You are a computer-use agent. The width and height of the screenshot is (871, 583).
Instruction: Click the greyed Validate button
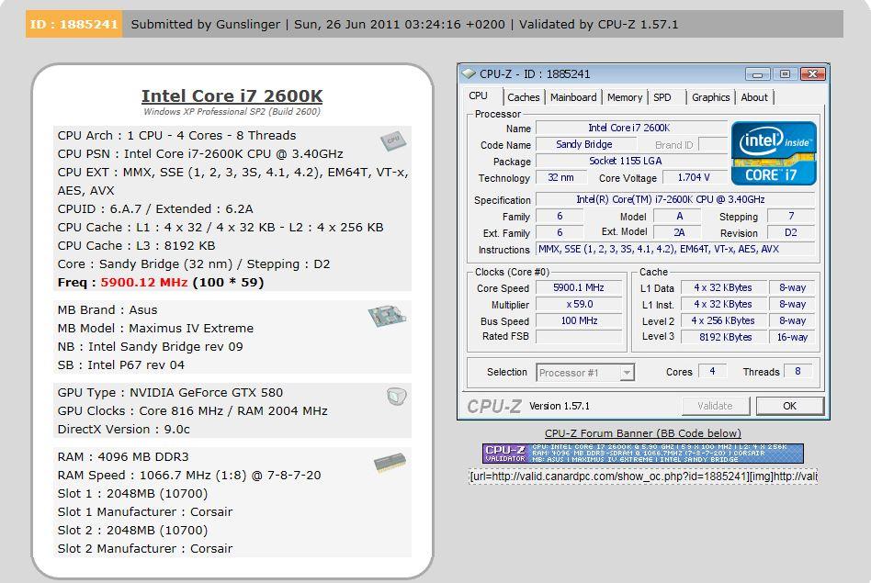pyautogui.click(x=715, y=406)
